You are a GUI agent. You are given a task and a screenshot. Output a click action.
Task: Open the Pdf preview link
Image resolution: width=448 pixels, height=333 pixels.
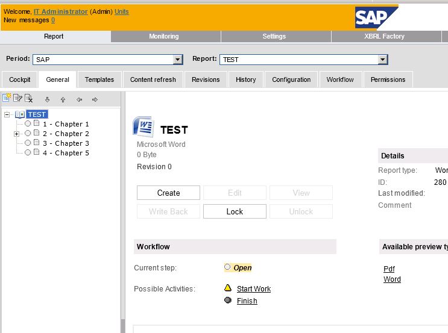coord(389,269)
